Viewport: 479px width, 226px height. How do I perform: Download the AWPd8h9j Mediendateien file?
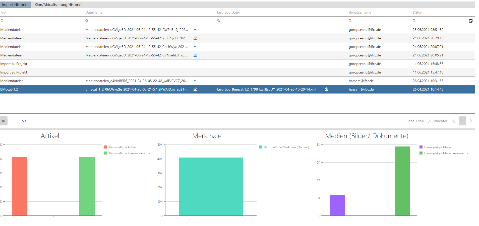pyautogui.click(x=195, y=30)
